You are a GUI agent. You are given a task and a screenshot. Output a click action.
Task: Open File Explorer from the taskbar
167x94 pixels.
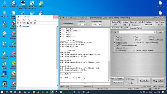(x=20, y=92)
